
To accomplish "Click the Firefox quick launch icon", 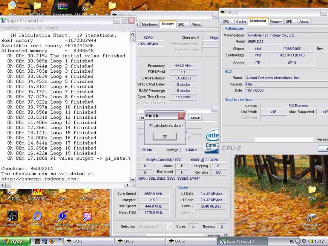I will coord(52,241).
